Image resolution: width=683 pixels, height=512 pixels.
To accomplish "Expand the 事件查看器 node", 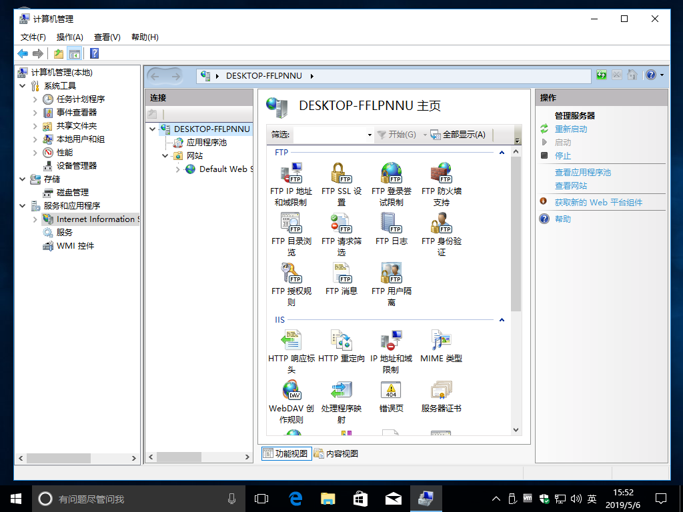I will (35, 113).
